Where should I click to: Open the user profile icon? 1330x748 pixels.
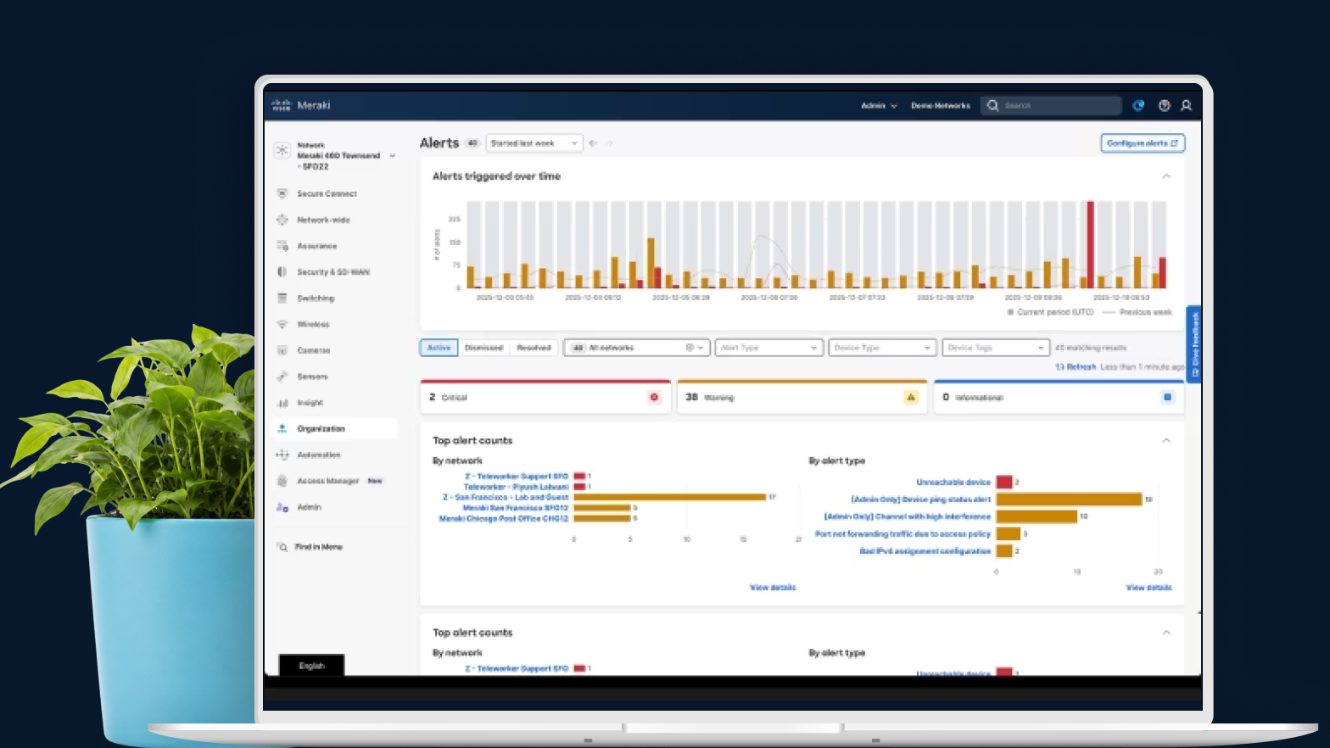click(1187, 105)
